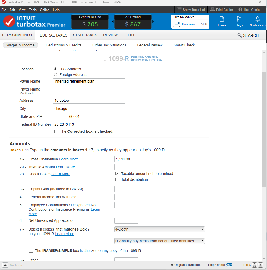Check the IRA/SEP/SIMPLE box checkbox

[31, 251]
